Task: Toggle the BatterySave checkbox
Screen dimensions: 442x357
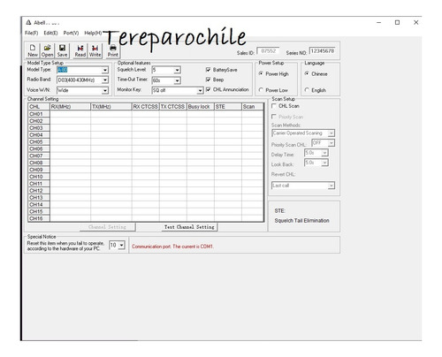Action: tap(209, 70)
